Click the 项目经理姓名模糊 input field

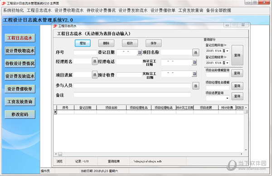coord(218,87)
